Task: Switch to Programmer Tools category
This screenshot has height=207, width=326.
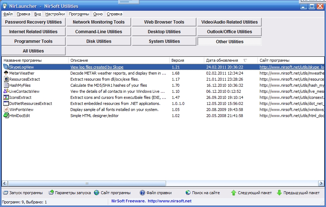Action: coord(34,41)
